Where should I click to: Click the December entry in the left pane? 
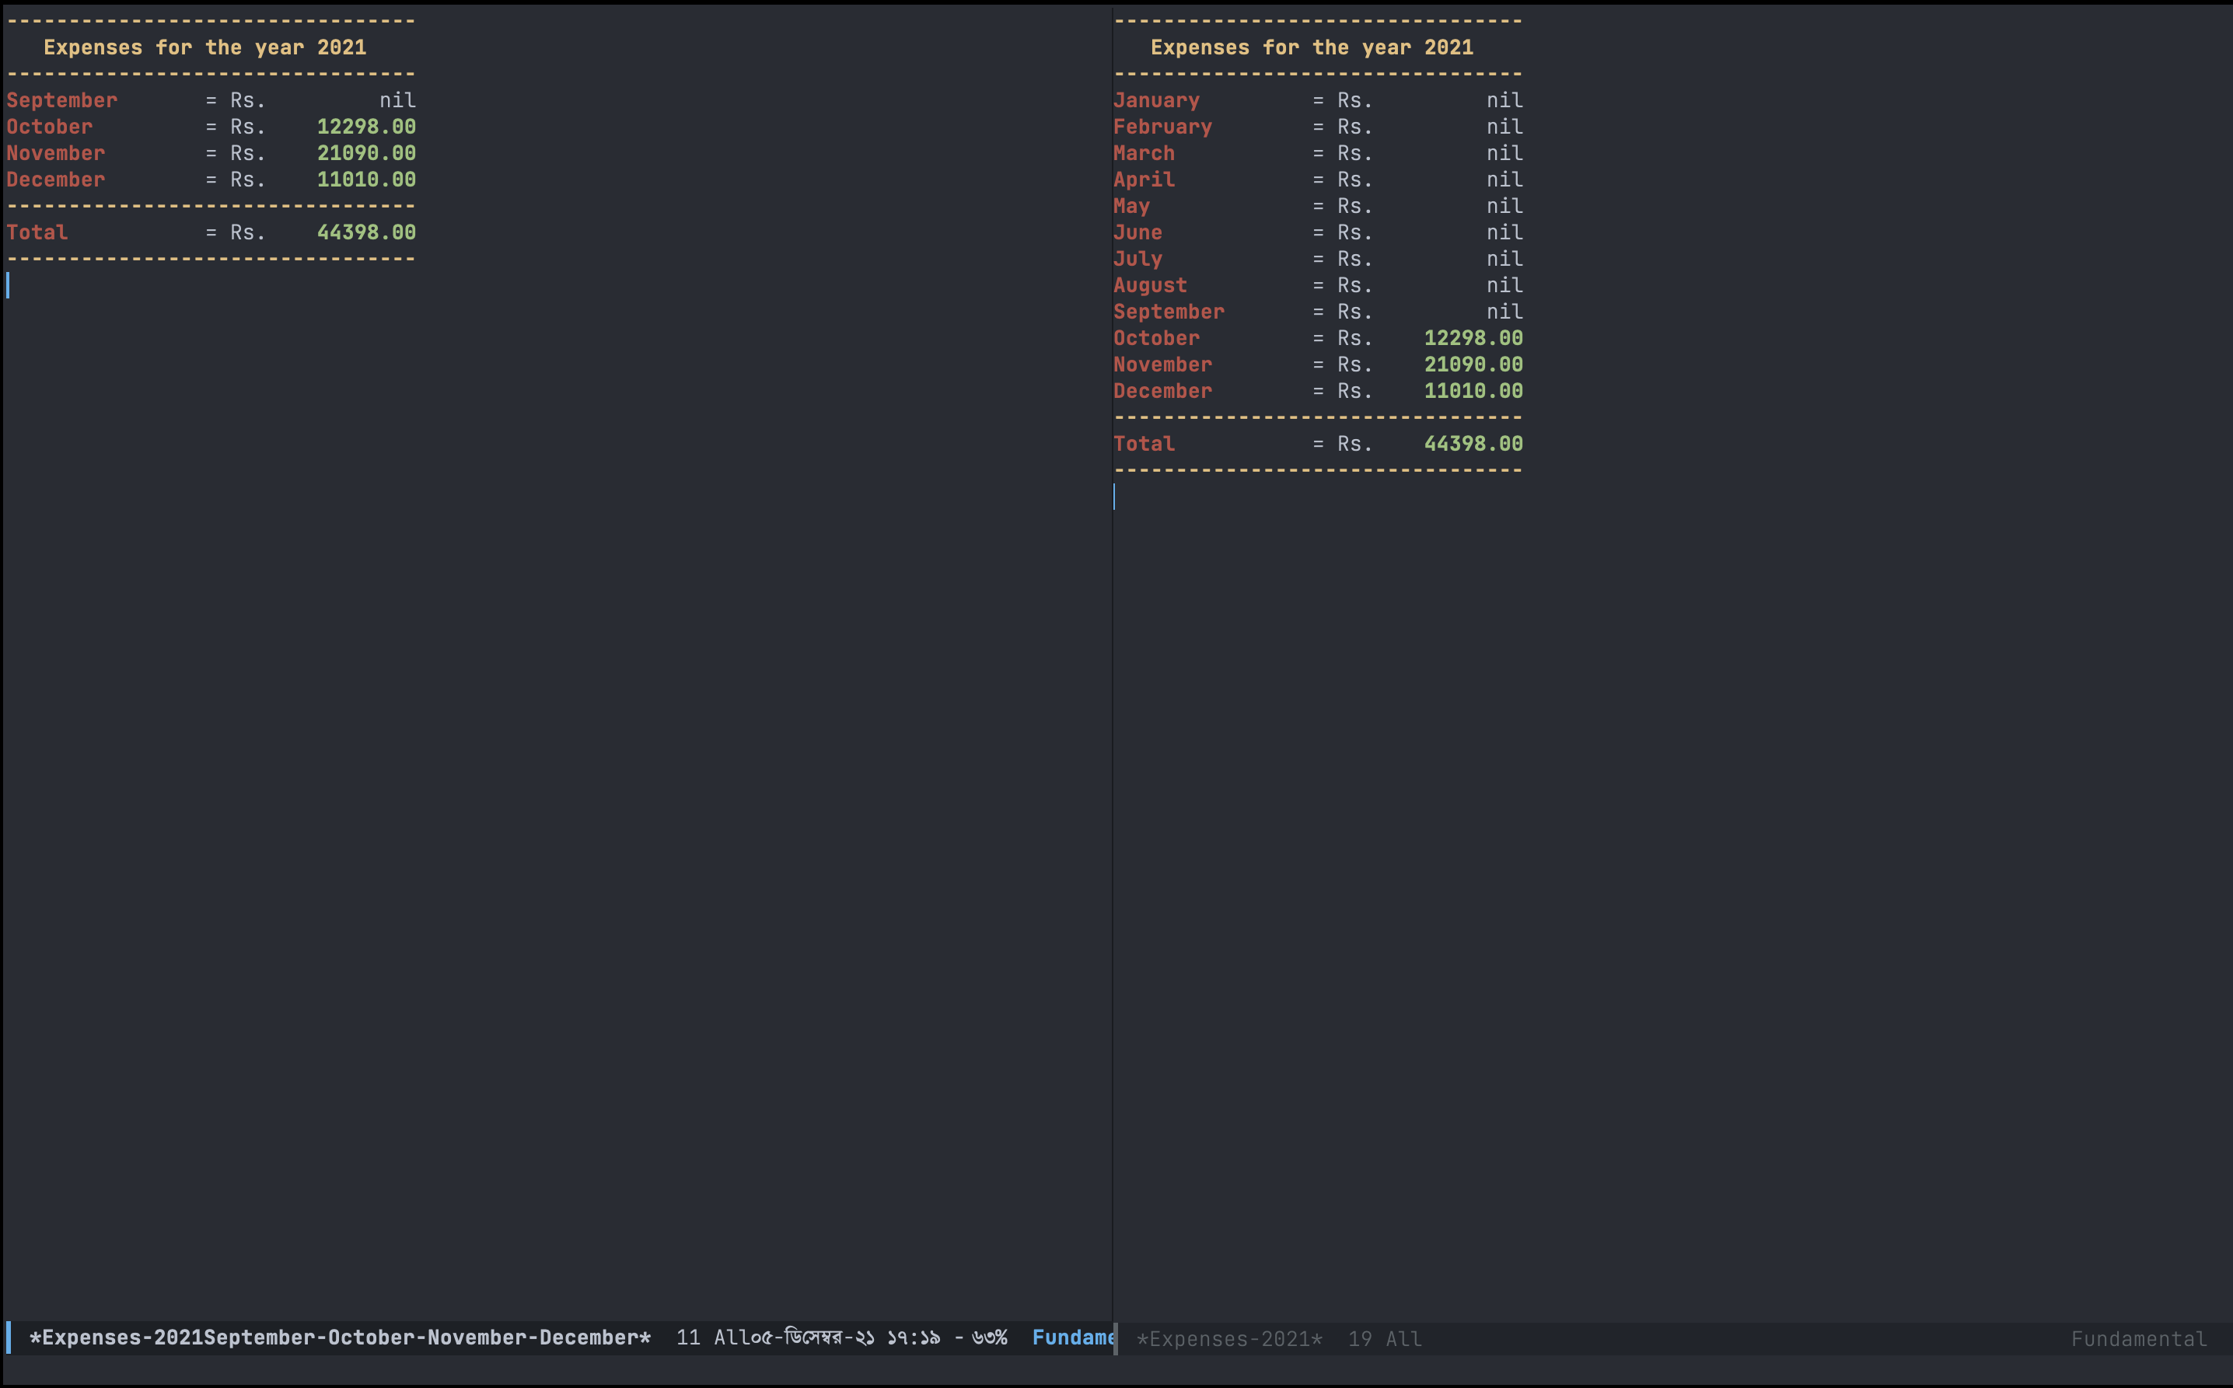point(56,180)
